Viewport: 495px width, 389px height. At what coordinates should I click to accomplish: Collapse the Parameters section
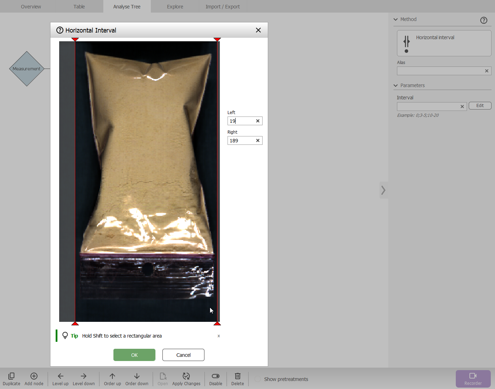[x=396, y=86]
